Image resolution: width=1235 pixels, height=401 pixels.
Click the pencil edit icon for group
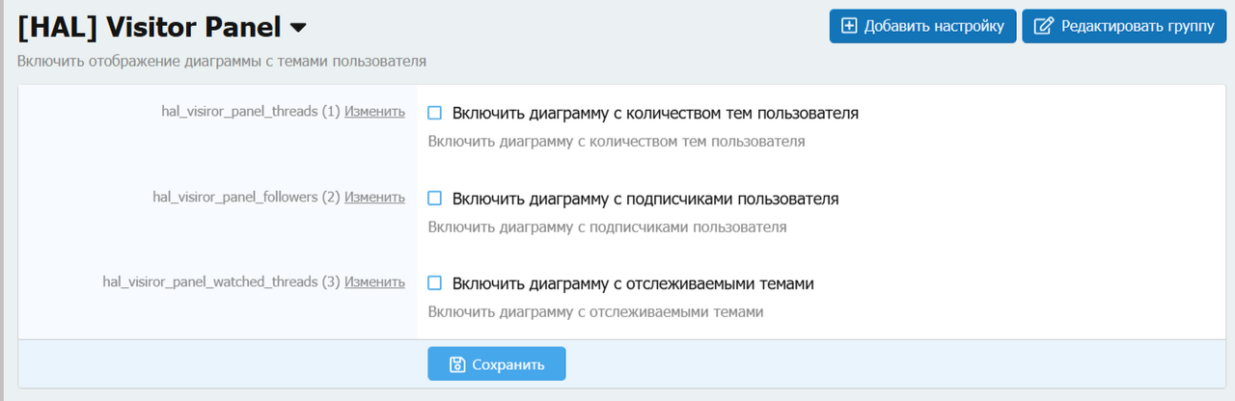click(x=1043, y=26)
